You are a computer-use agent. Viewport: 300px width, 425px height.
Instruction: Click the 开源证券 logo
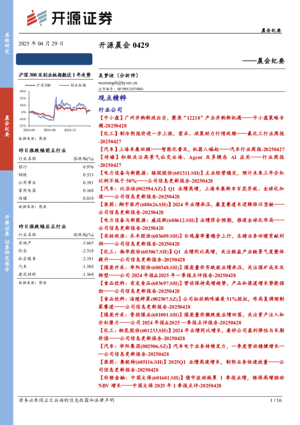coord(70,18)
